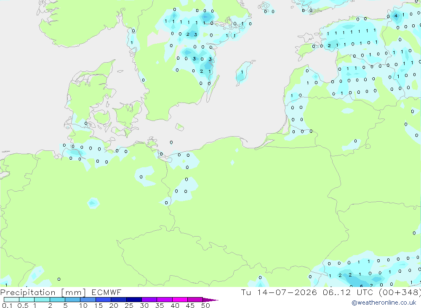This screenshot has width=421, height=308.
Task: Select legend swatch between 0.1 and 0.5
Action: tap(11, 300)
